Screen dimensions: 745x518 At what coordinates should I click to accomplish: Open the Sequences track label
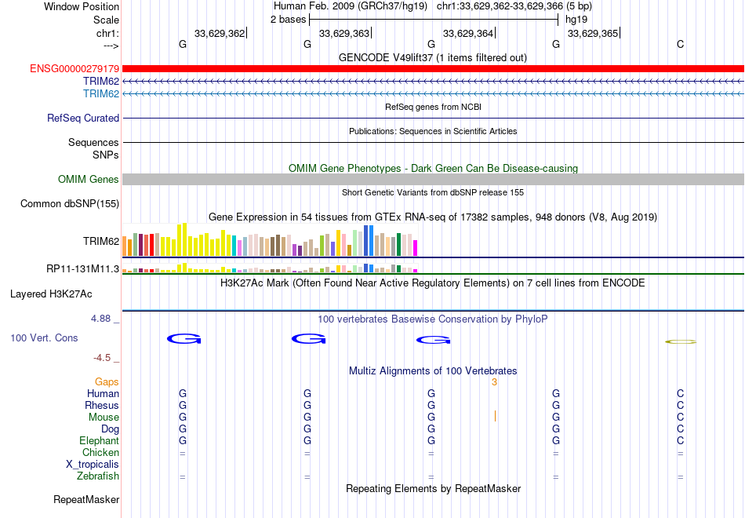93,142
